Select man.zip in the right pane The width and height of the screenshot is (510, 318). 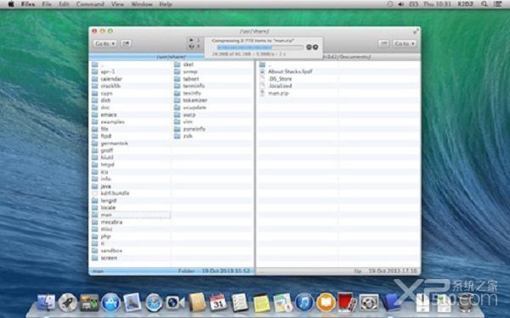coord(279,93)
